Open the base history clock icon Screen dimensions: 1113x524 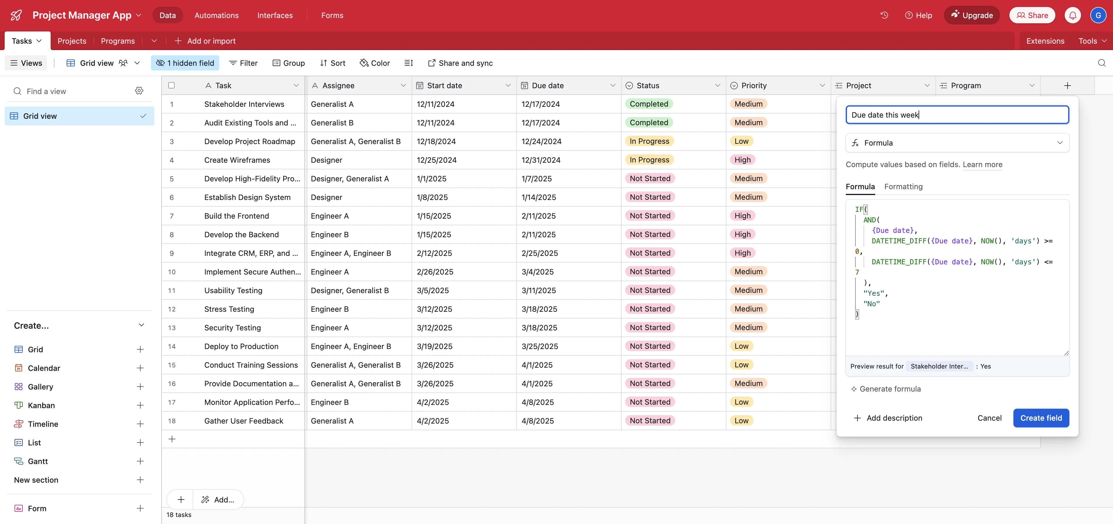point(884,15)
